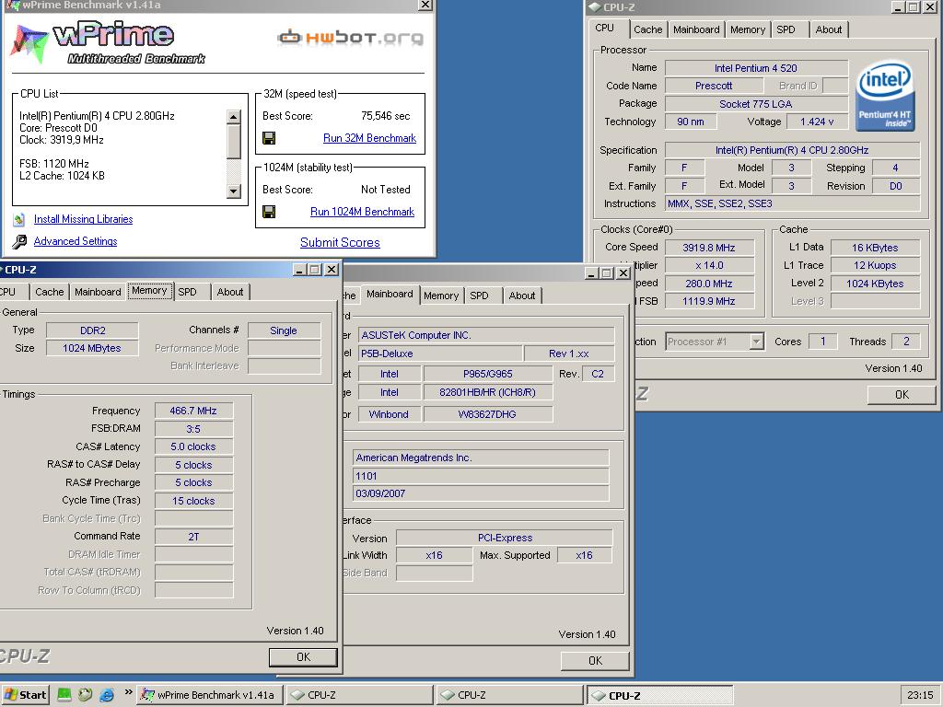943x707 pixels.
Task: Switch to wPrime Benchmark taskbar button
Action: tap(209, 695)
